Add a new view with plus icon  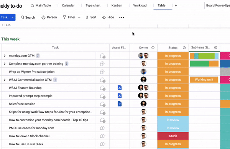coord(176,5)
